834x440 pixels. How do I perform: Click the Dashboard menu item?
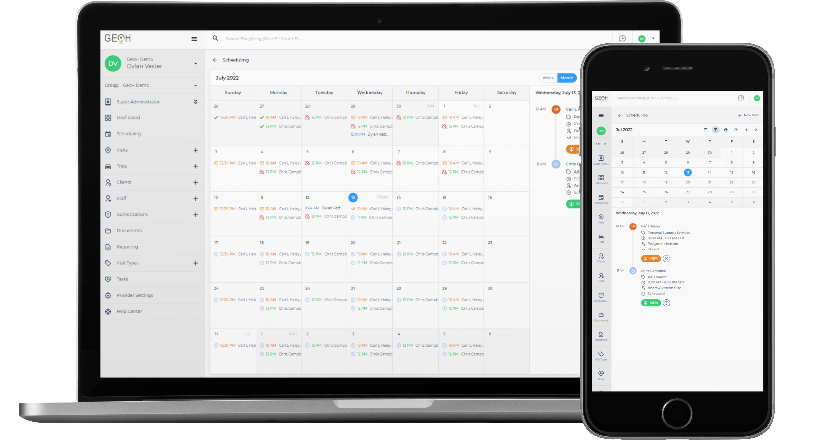coord(128,117)
